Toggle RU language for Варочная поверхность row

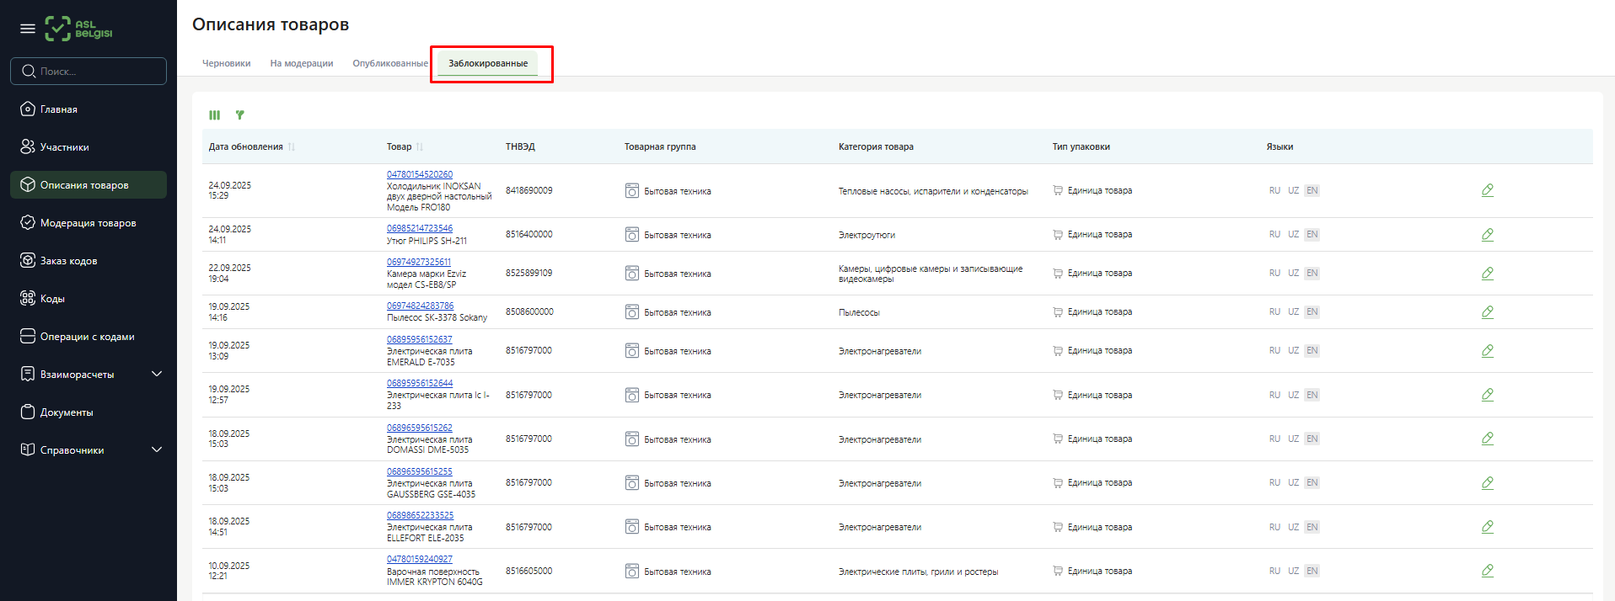click(1274, 572)
